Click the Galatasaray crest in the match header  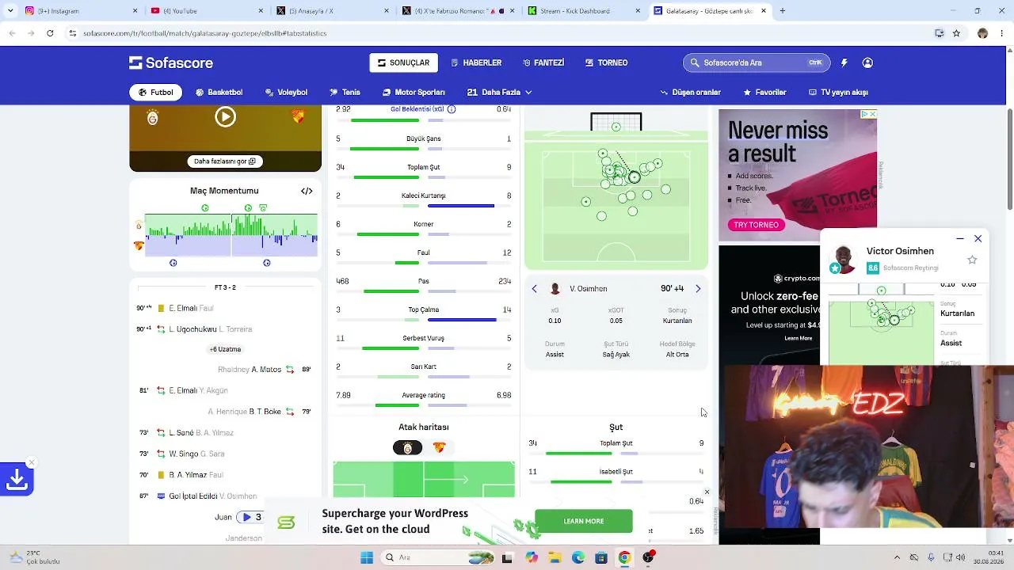click(x=152, y=118)
